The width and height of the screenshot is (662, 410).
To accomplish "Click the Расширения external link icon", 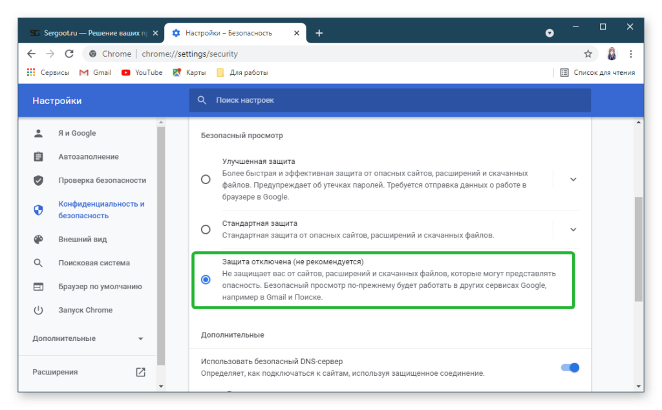I will pos(140,372).
